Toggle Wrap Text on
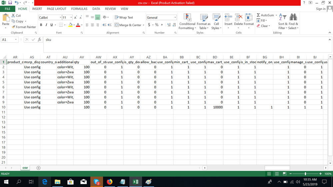The width and height of the screenshot is (333, 187). (124, 17)
